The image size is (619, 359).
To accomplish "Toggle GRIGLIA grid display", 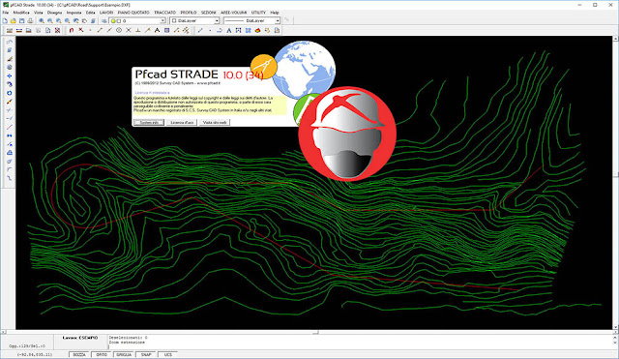I will [124, 355].
